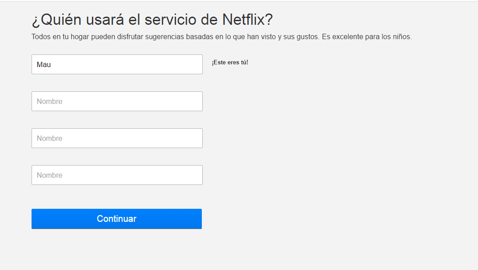The image size is (478, 270).
Task: Click the text Mau inside first field
Action: 44,64
